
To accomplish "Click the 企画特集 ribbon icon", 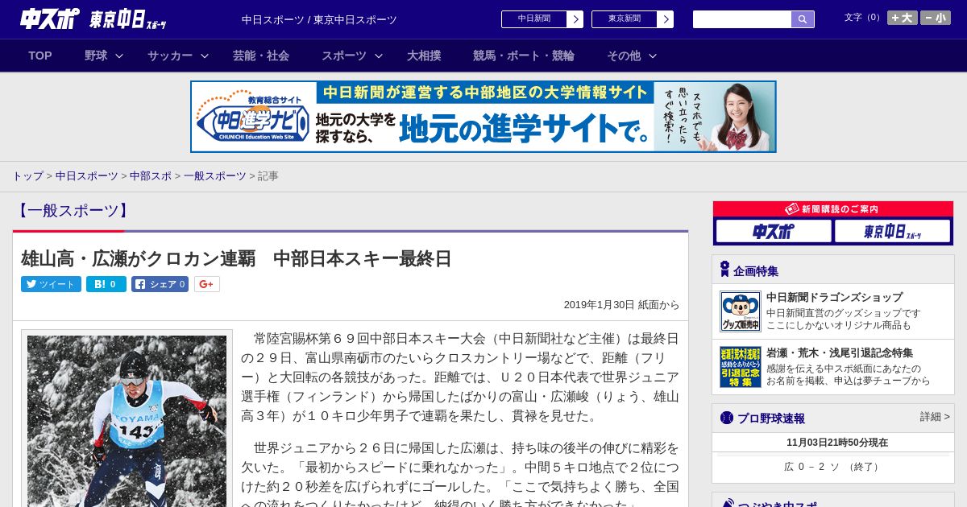I will click(724, 269).
